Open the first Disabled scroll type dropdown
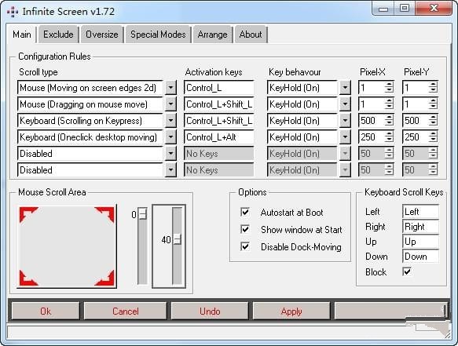This screenshot has height=346, width=458. (170, 154)
